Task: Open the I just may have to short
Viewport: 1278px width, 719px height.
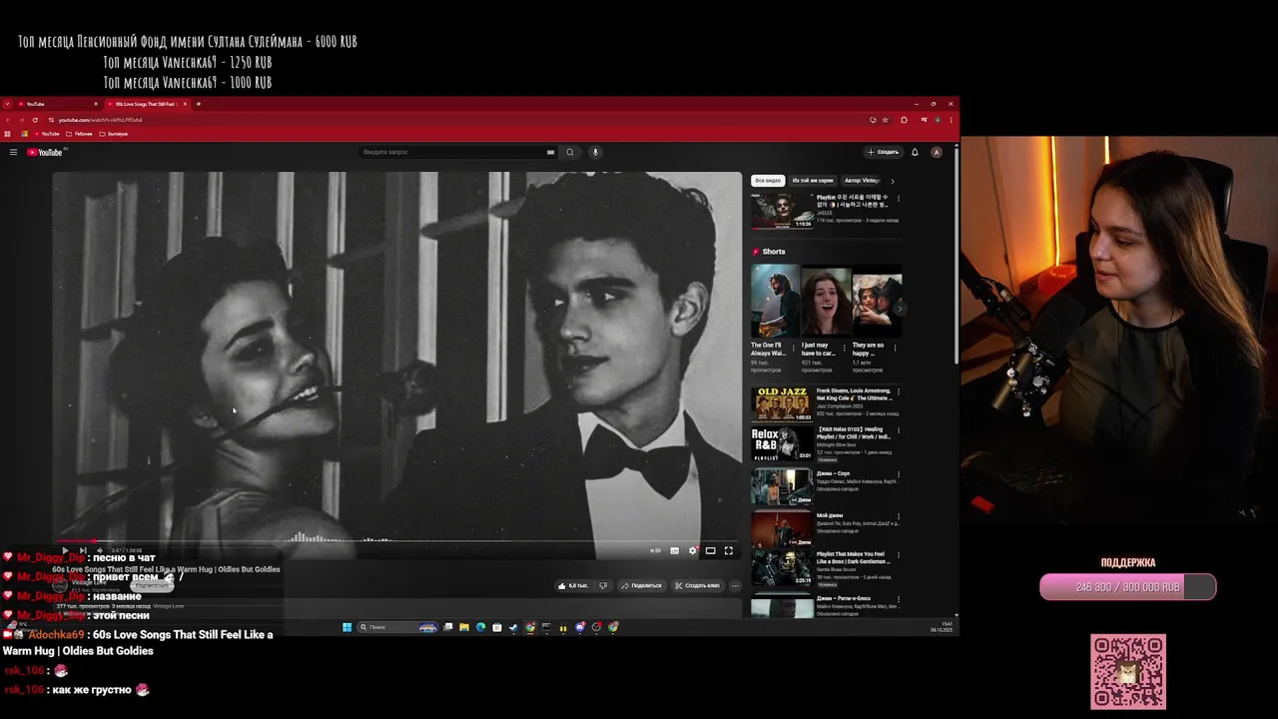Action: tap(826, 302)
